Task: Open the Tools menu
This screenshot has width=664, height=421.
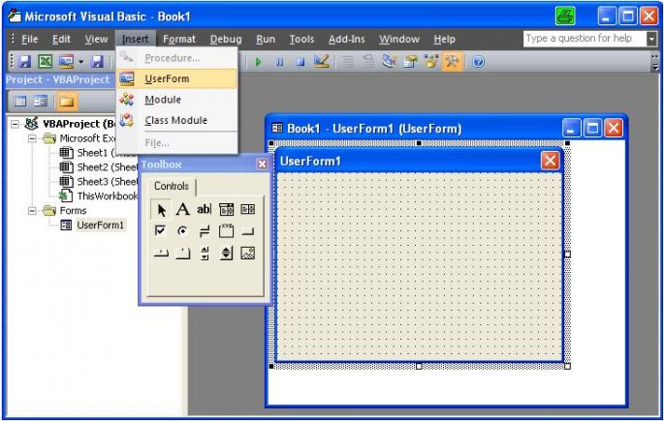Action: click(x=301, y=40)
